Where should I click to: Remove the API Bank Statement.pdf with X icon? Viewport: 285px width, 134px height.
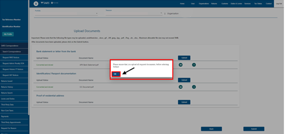[x=194, y=65]
